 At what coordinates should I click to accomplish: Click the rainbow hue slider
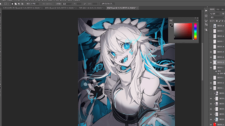pos(195,31)
